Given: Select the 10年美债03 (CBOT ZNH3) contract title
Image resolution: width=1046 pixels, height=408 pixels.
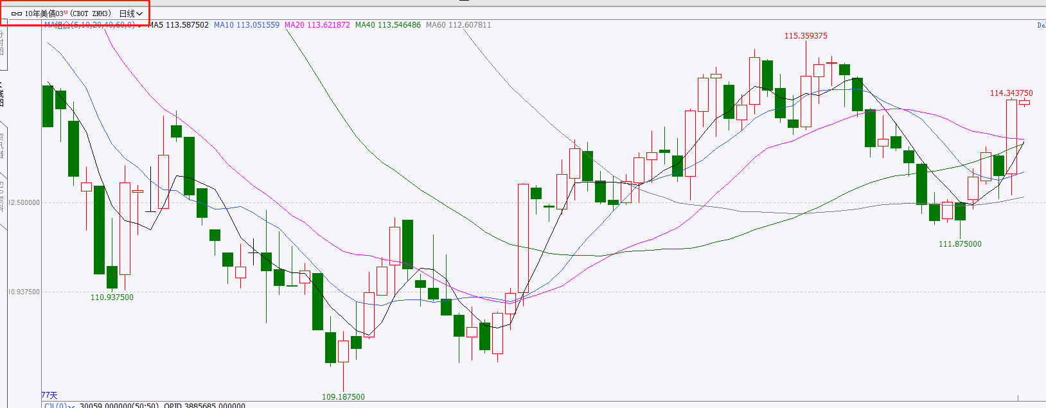Looking at the screenshot, I should tap(68, 13).
